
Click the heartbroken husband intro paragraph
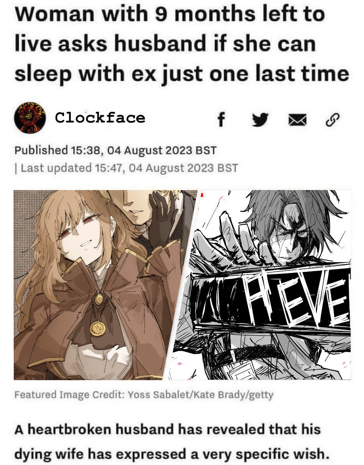click(x=172, y=442)
